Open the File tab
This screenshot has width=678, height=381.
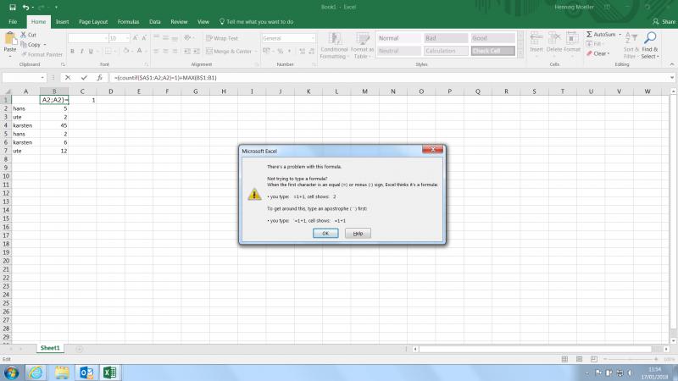[13, 22]
